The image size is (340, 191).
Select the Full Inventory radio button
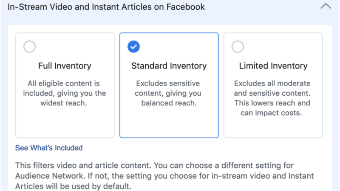coord(30,47)
